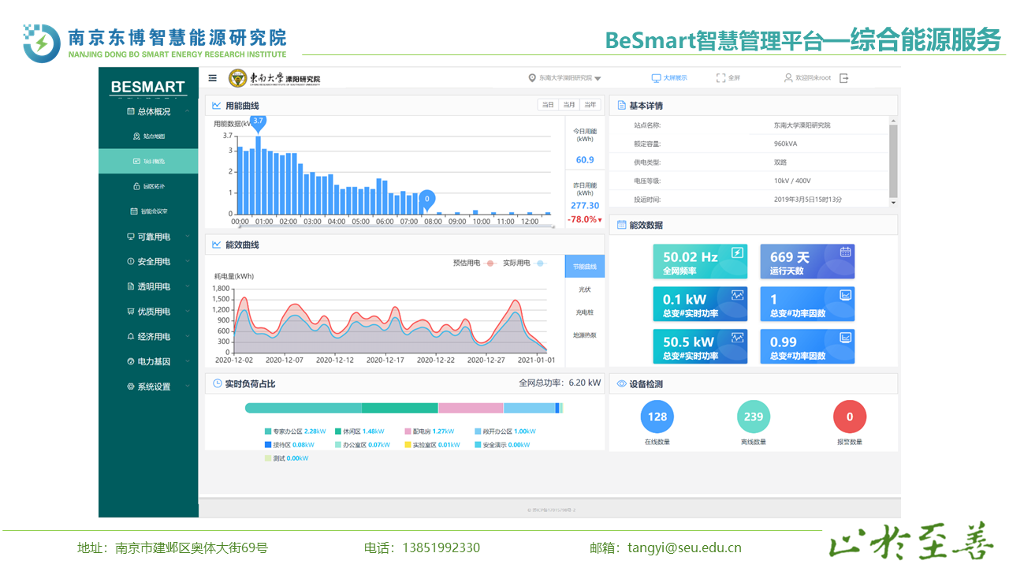Click yesterday's energy value 277.30
The height and width of the screenshot is (568, 1009).
[585, 206]
